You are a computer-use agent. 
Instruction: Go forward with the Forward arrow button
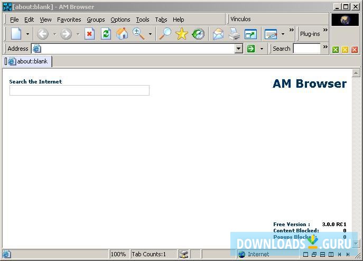[66, 34]
